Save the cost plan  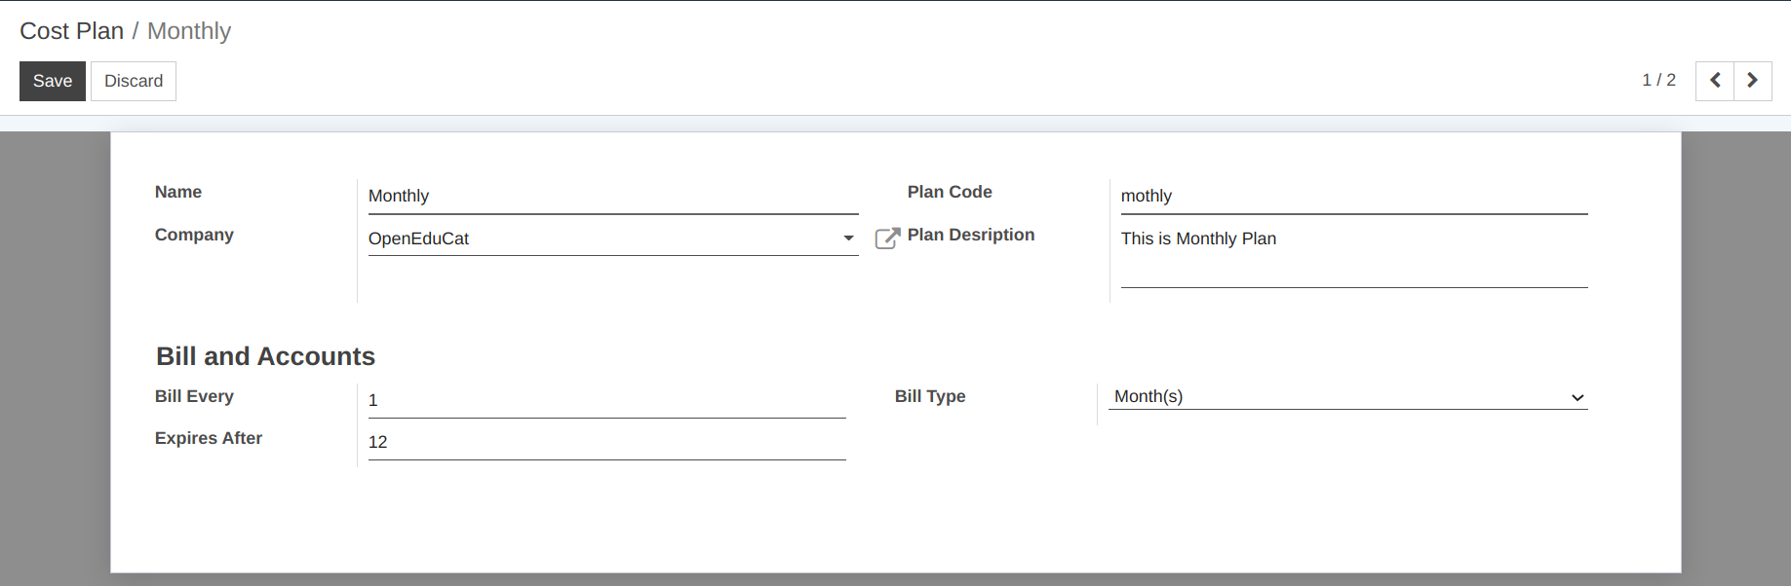tap(53, 81)
